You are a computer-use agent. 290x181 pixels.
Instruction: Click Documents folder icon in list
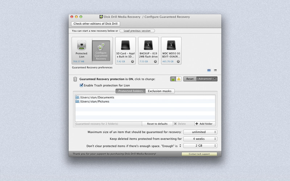(x=77, y=97)
